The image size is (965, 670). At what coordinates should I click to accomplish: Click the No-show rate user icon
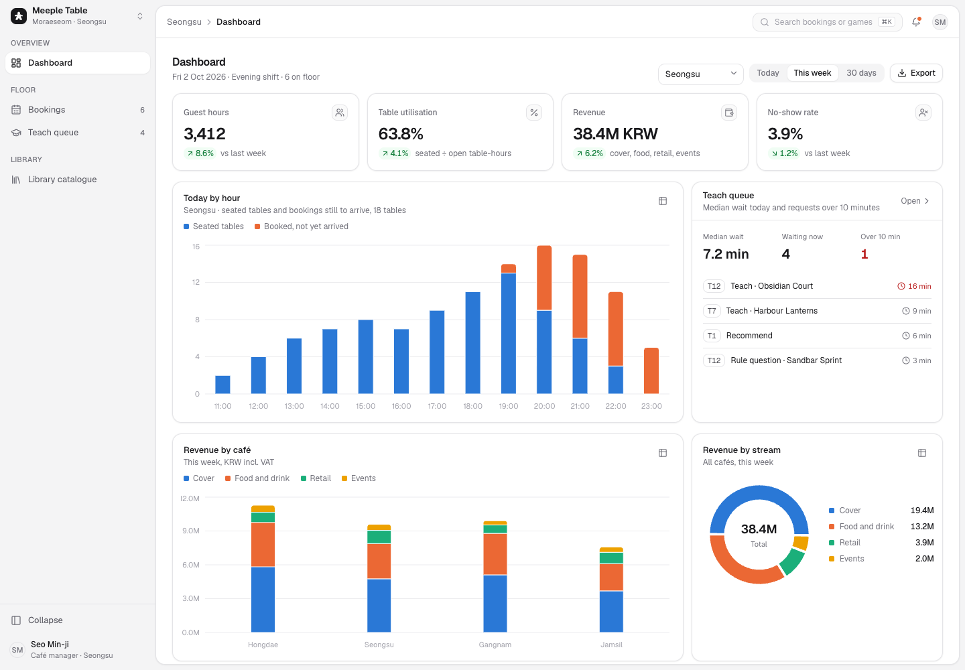pyautogui.click(x=923, y=113)
